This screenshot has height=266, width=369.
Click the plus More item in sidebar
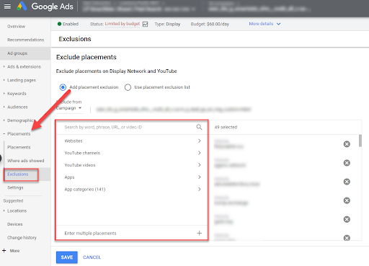pos(11,251)
